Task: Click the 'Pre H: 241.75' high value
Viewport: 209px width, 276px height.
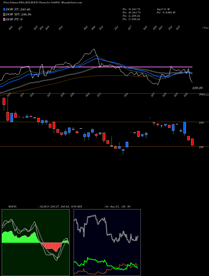Action: [x=131, y=13]
